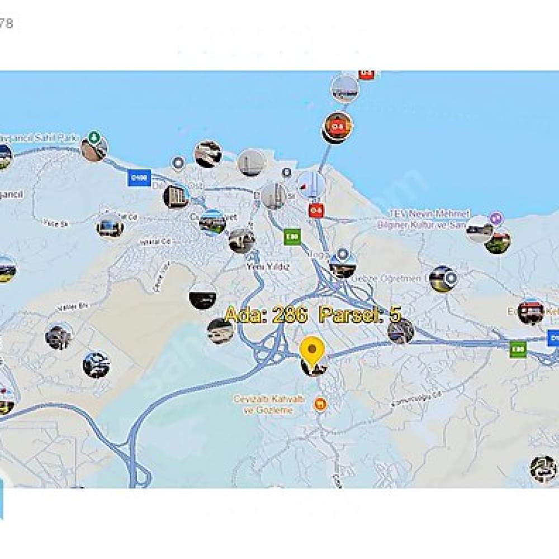Open the Cevizaltı Kahvaltı ve Gözleme place label
Viewport: 559px width, 559px height.
point(269,404)
